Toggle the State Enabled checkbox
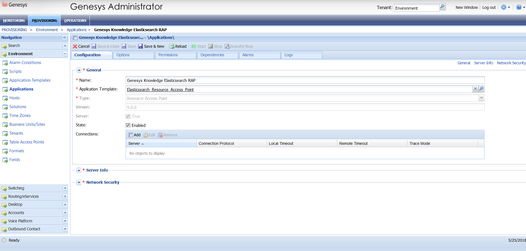The width and height of the screenshot is (526, 251). (x=128, y=125)
